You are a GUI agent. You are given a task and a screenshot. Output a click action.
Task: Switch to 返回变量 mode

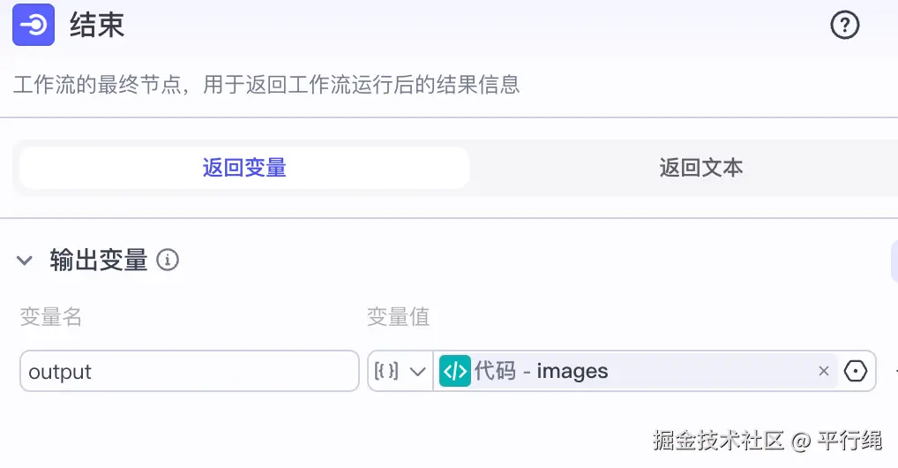(x=244, y=168)
